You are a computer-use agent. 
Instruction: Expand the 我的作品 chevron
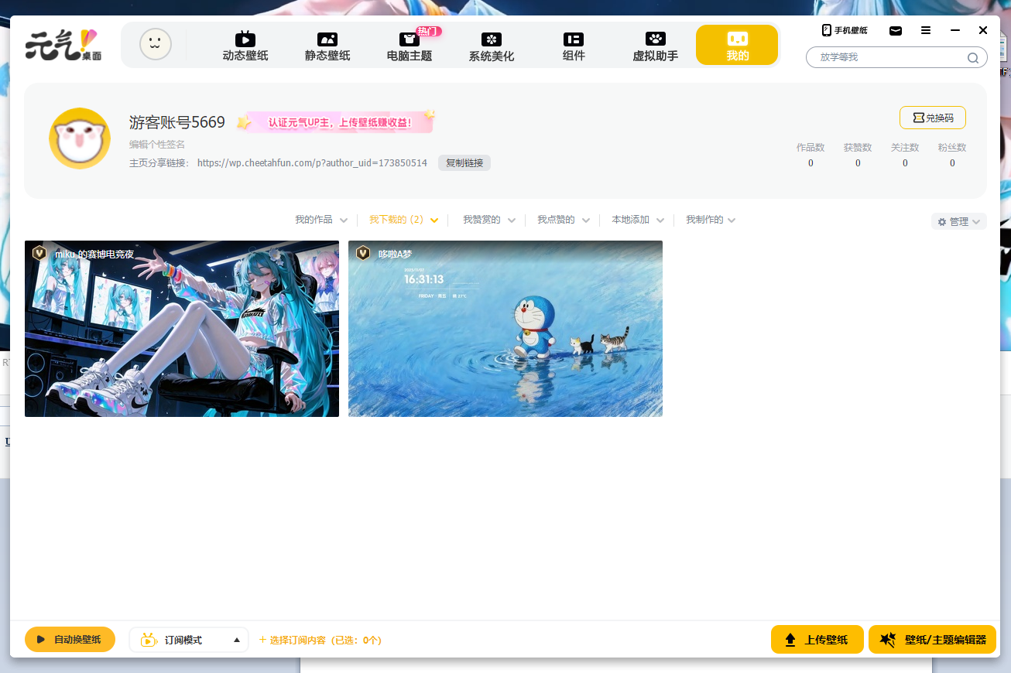[x=344, y=220]
